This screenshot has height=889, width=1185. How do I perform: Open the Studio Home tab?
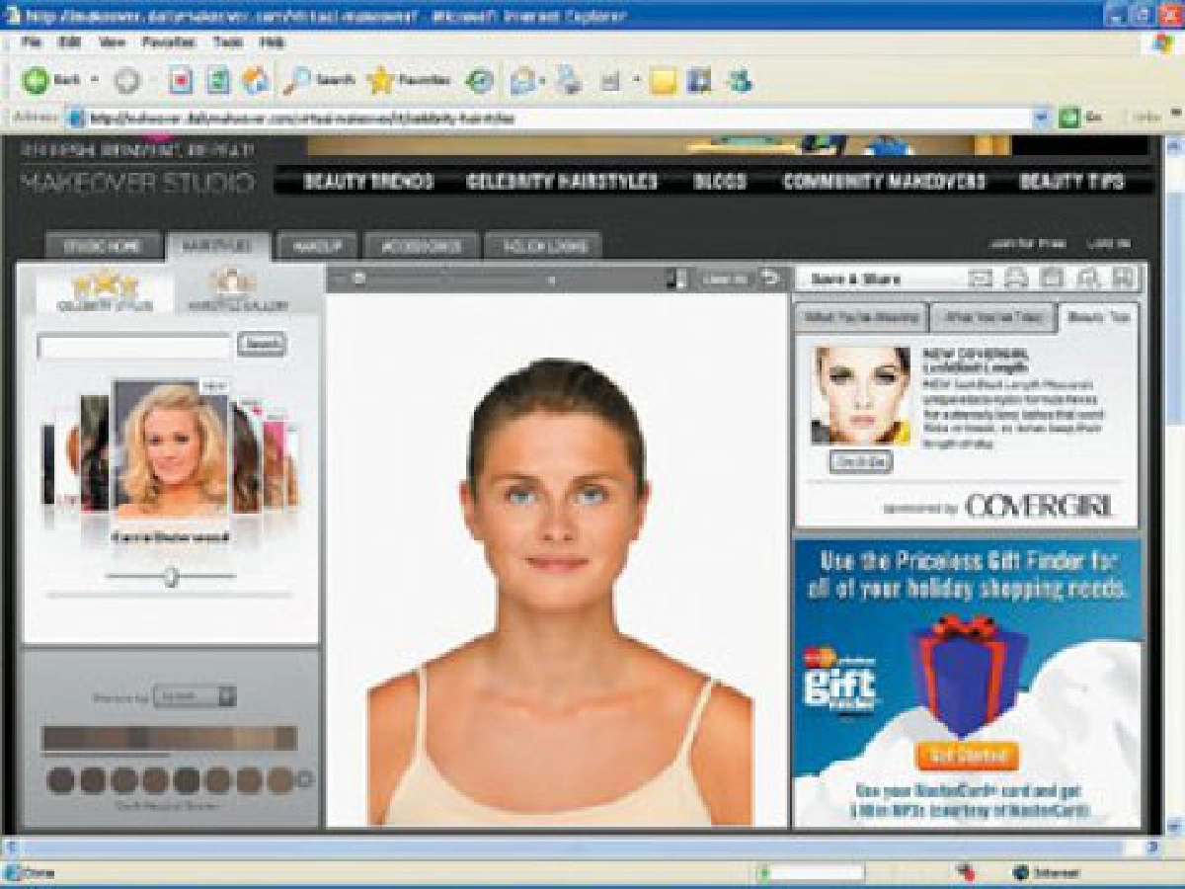coord(102,246)
